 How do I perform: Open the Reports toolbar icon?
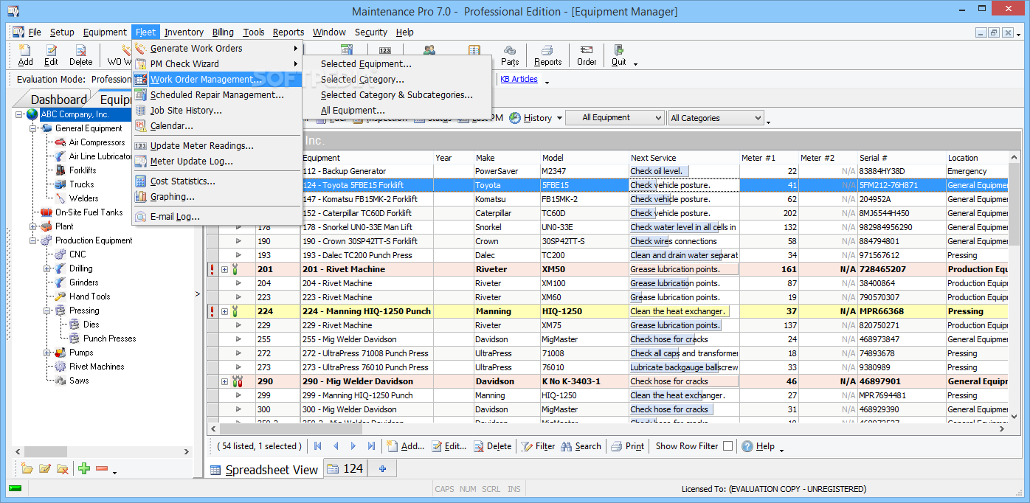pos(547,55)
